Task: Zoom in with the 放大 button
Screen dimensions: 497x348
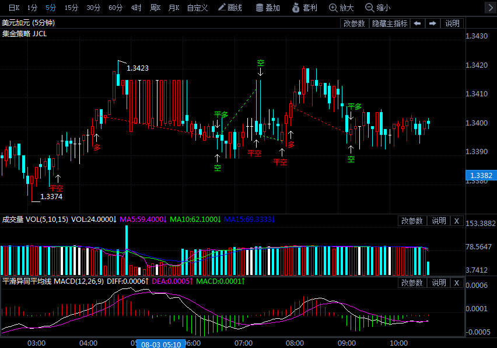Action: (x=341, y=8)
